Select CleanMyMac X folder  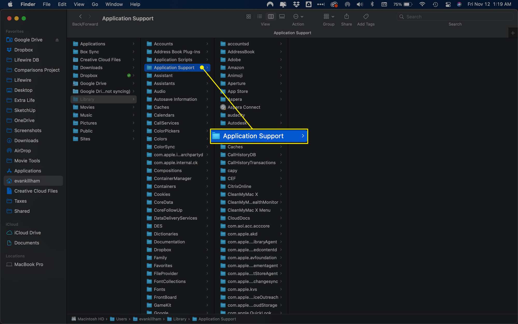[x=251, y=194]
